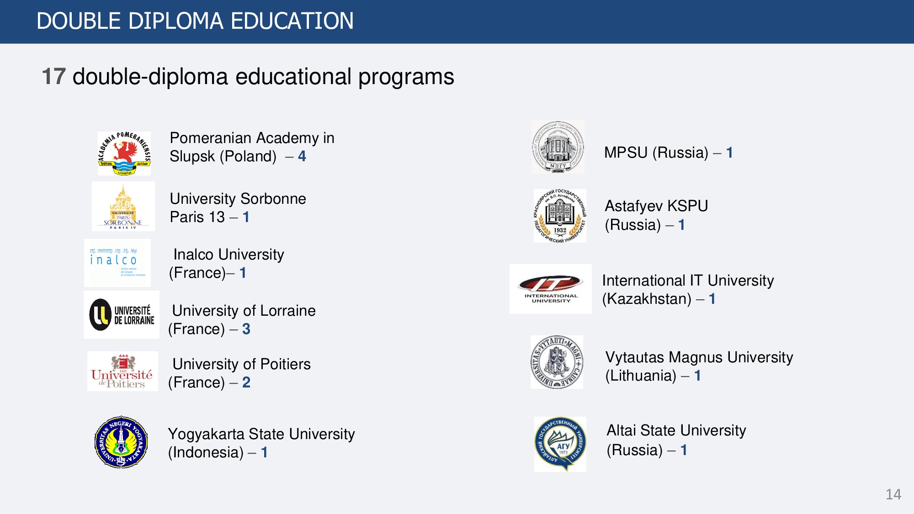Screen dimensions: 914x514
Task: Select the '17 double-diploma educational programs' heading
Action: pos(248,76)
